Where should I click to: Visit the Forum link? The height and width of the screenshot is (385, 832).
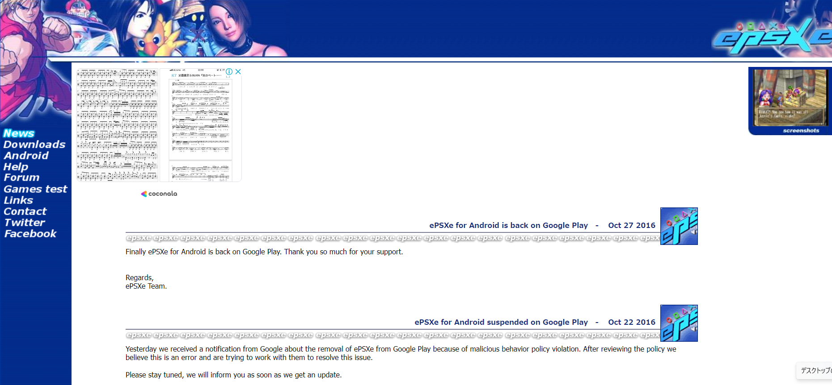click(x=21, y=178)
